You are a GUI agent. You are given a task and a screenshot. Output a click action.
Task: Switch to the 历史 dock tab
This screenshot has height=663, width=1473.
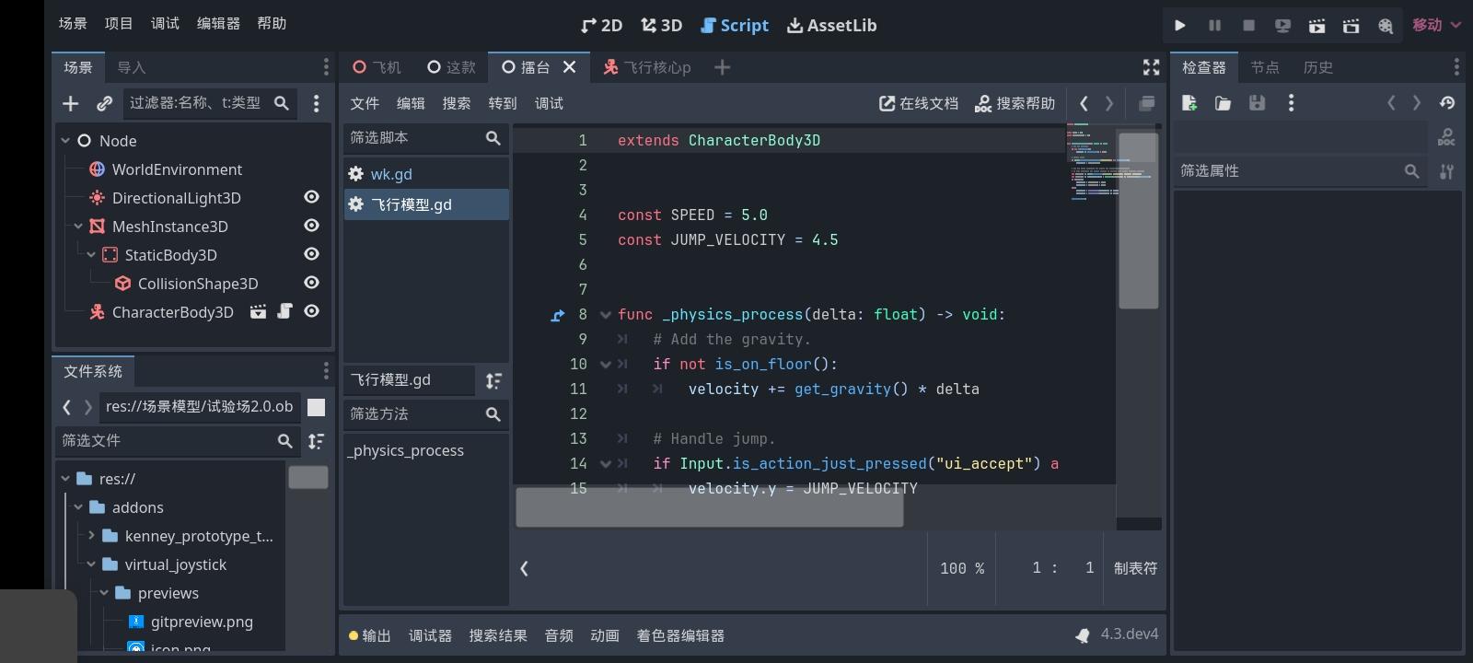pos(1317,67)
